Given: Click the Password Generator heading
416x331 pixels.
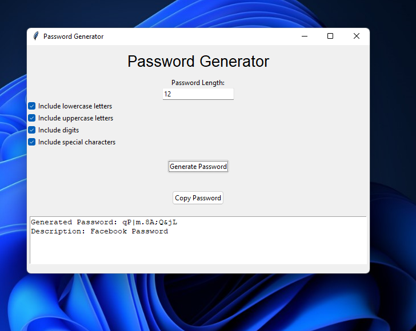Looking at the screenshot, I should 198,62.
